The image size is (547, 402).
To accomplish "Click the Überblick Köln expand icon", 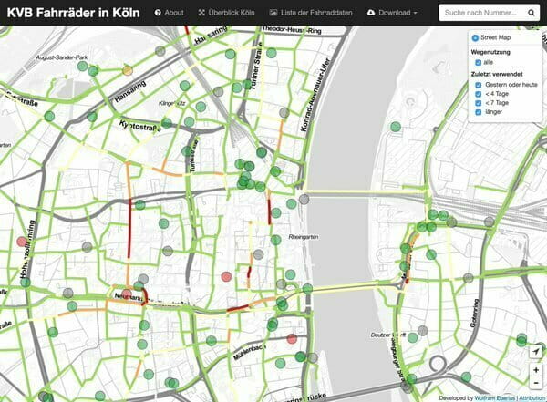I will pyautogui.click(x=201, y=13).
